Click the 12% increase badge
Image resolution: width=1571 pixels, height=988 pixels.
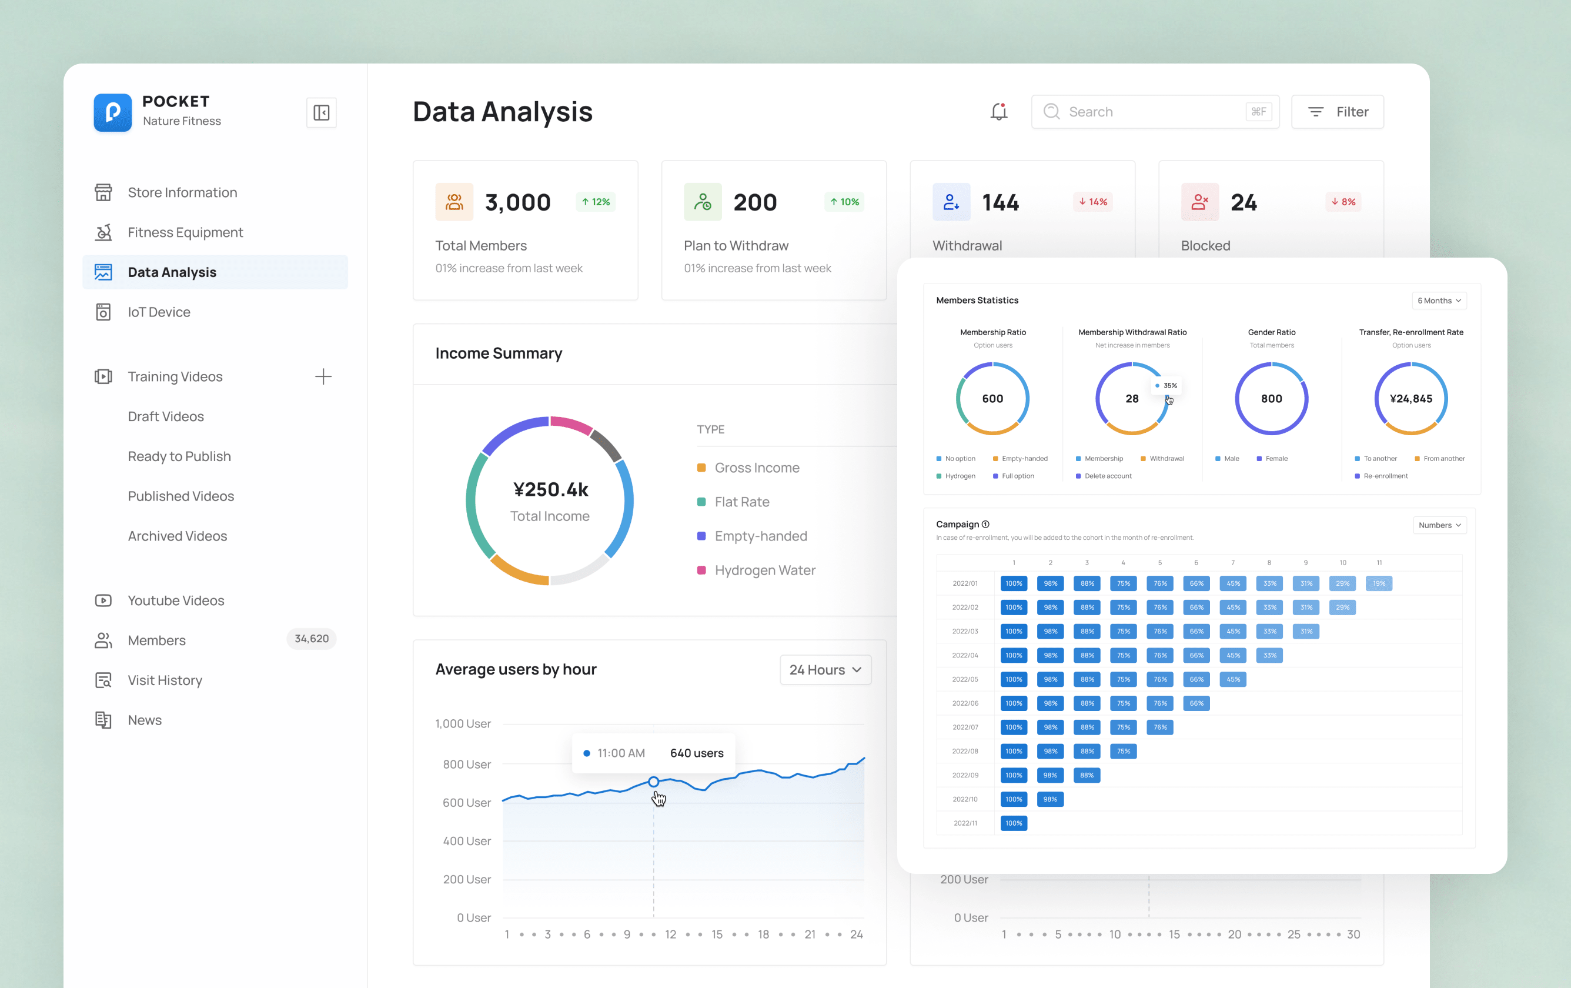(x=596, y=202)
